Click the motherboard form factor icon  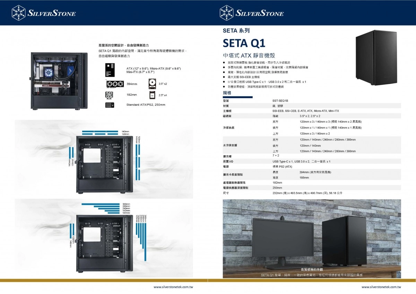110,70
